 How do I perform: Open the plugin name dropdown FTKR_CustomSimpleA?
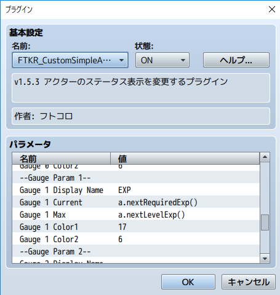point(70,60)
